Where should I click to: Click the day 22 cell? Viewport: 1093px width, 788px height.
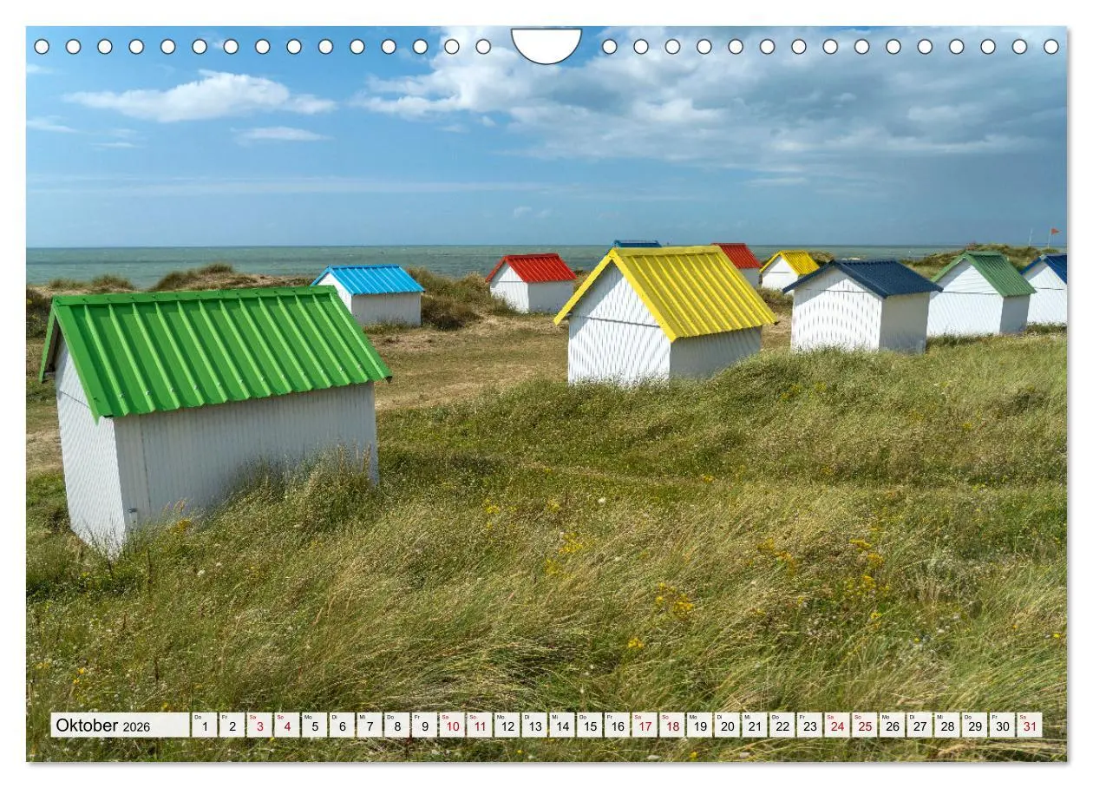pyautogui.click(x=782, y=726)
